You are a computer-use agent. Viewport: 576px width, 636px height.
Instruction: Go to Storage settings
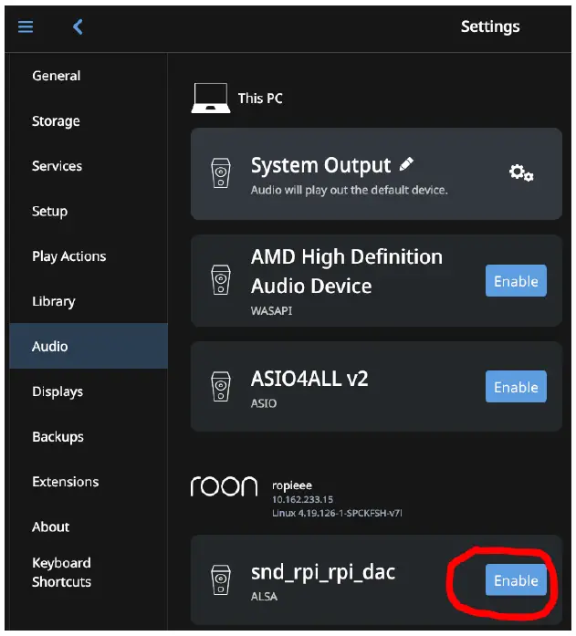click(56, 121)
